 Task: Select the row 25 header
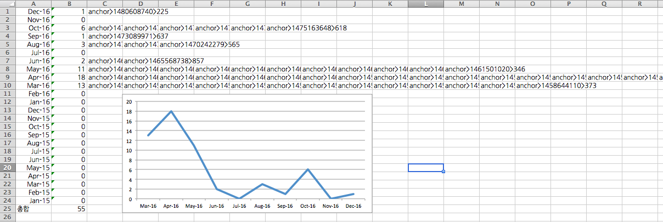8,209
